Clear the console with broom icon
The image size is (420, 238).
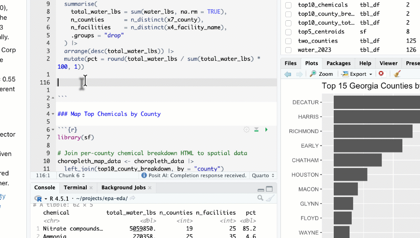[x=271, y=198]
